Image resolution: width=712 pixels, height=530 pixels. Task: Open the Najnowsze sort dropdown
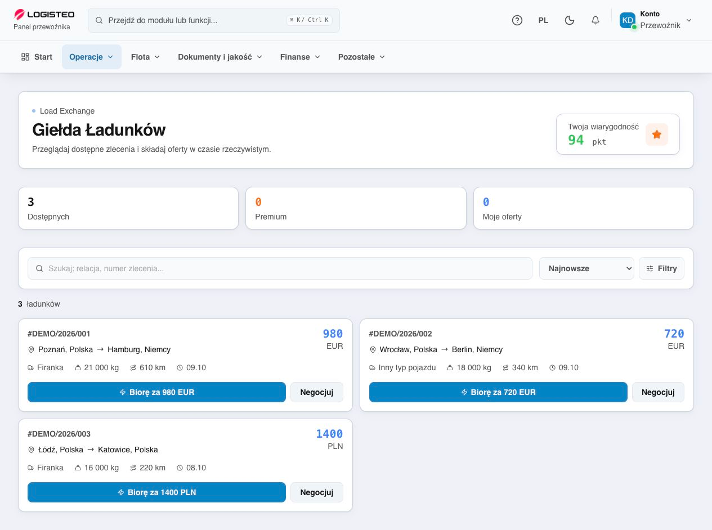point(586,268)
